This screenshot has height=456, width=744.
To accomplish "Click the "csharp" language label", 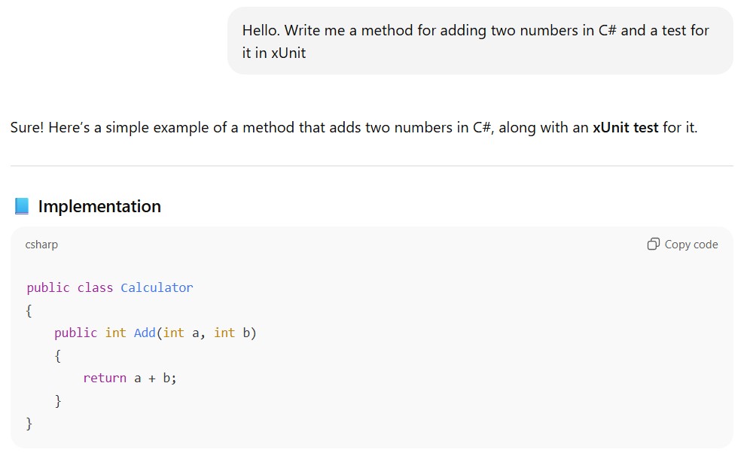I will tap(41, 245).
